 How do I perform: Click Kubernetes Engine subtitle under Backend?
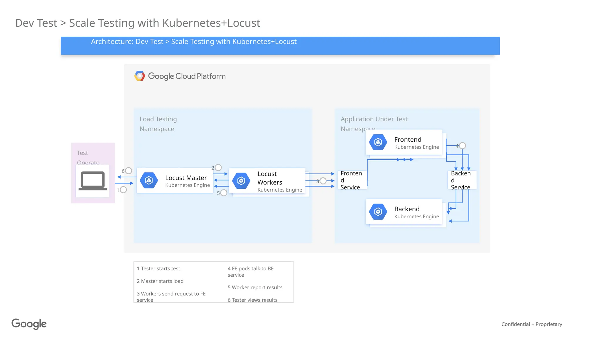pos(417,217)
